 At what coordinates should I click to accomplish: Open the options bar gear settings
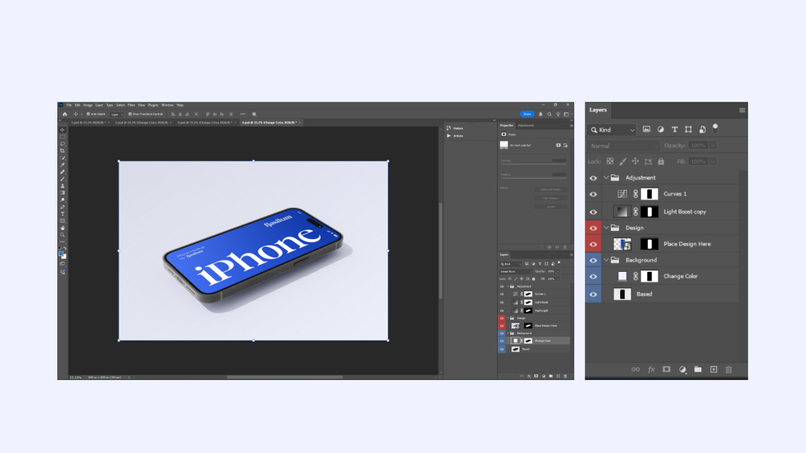[x=254, y=114]
